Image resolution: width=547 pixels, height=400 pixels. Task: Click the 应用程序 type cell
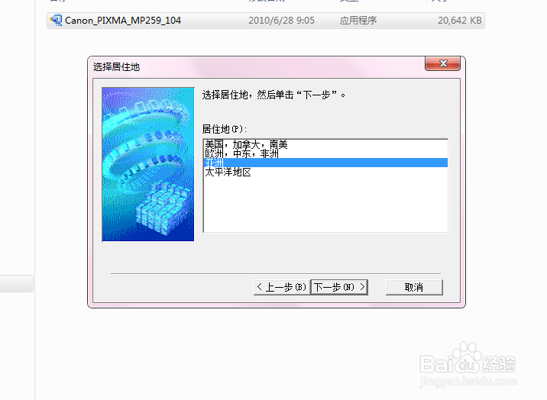[x=358, y=21]
